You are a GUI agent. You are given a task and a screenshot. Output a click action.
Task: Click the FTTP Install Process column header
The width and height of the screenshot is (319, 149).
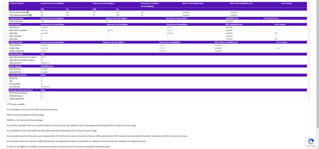point(271,18)
